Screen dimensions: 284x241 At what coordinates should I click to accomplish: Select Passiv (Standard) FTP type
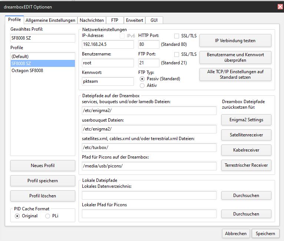pos(142,79)
